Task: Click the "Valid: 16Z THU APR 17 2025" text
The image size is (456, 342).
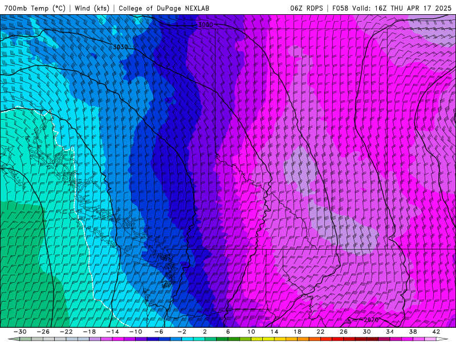Action: (402, 8)
